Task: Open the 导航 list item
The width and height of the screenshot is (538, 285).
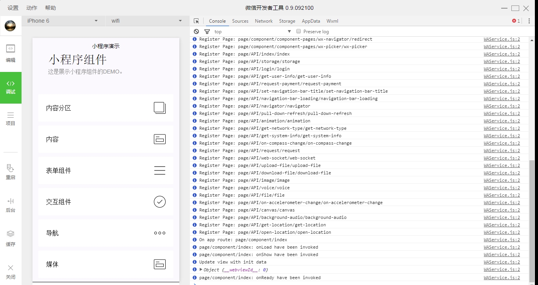Action: [x=106, y=233]
